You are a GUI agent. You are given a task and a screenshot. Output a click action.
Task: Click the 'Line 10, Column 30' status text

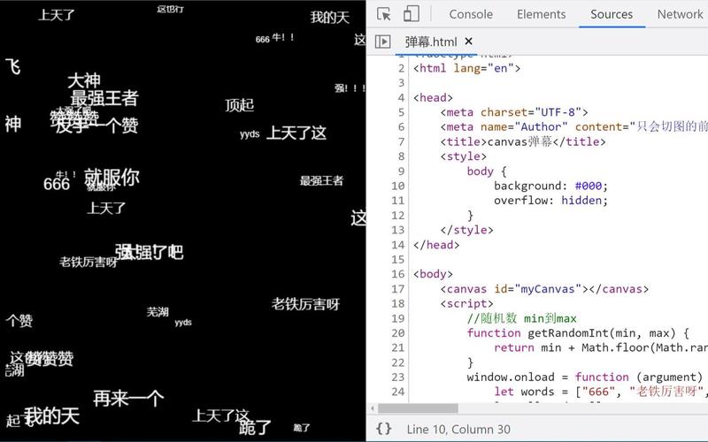click(458, 429)
